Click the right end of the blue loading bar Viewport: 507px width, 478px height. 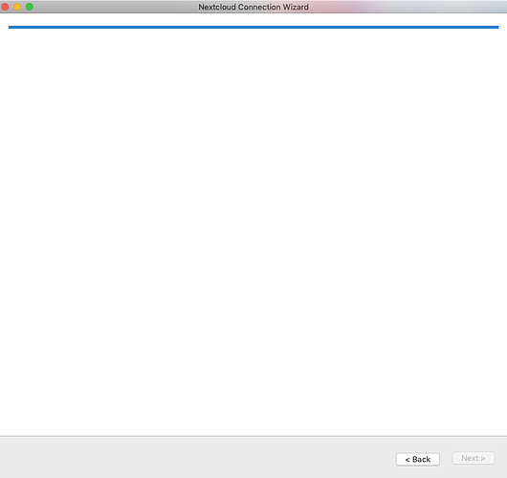tap(496, 27)
